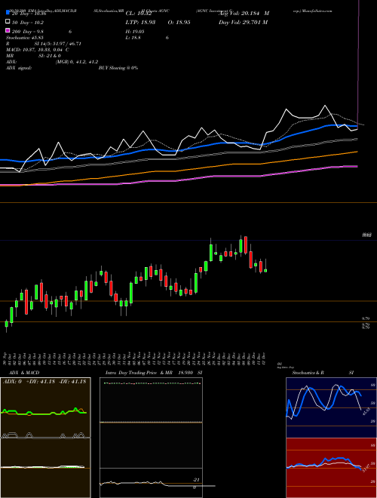The image size is (377, 498).
Task: Click 'Intra Day Trading Price & MR' title
Action: [139, 373]
